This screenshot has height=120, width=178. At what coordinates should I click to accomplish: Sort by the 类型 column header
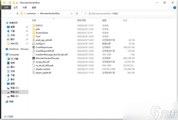point(104,21)
